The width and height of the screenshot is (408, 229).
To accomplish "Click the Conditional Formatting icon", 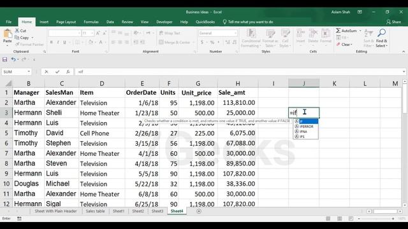I will [x=251, y=34].
